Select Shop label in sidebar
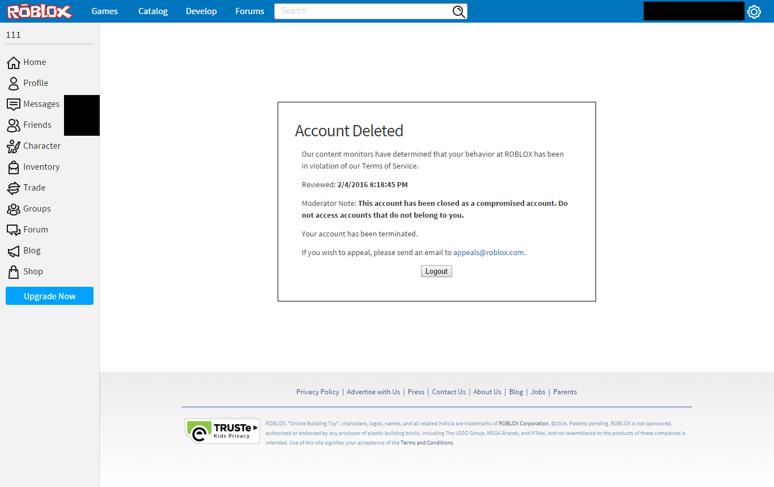 (x=33, y=271)
